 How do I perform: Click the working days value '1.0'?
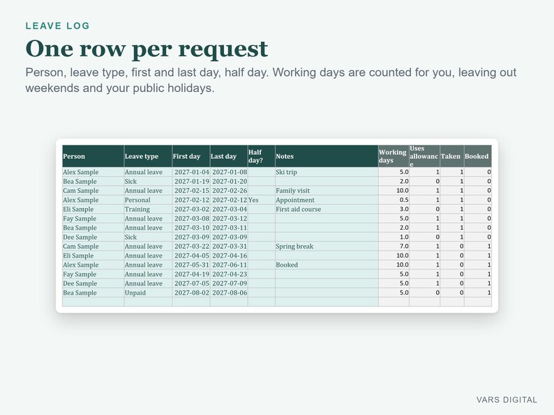point(394,237)
